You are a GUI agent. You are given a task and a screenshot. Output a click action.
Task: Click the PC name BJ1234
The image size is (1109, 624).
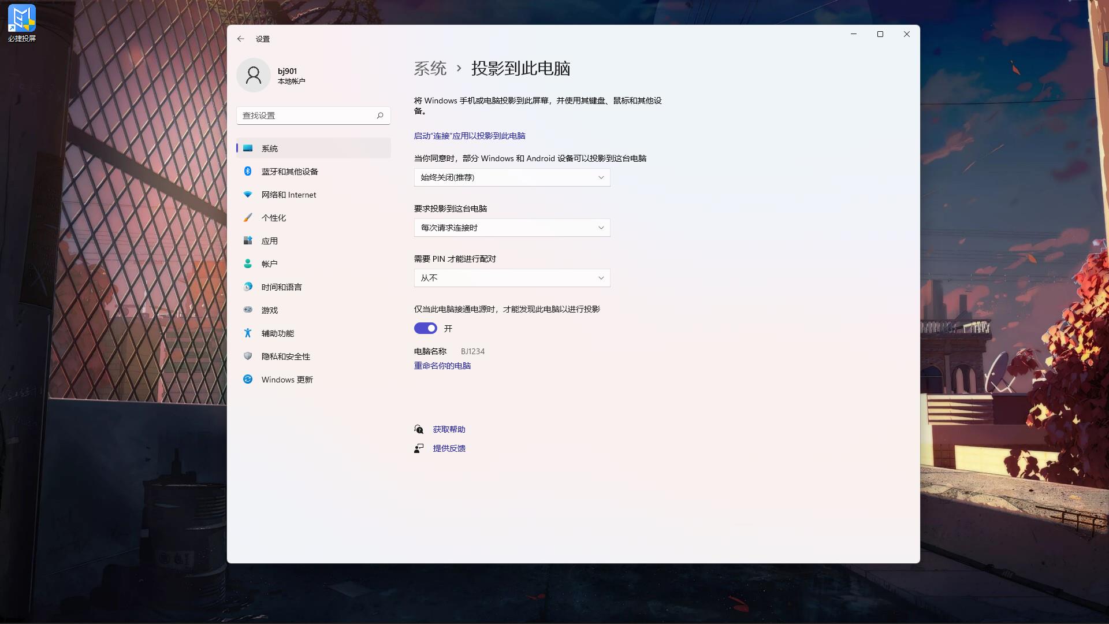point(472,351)
